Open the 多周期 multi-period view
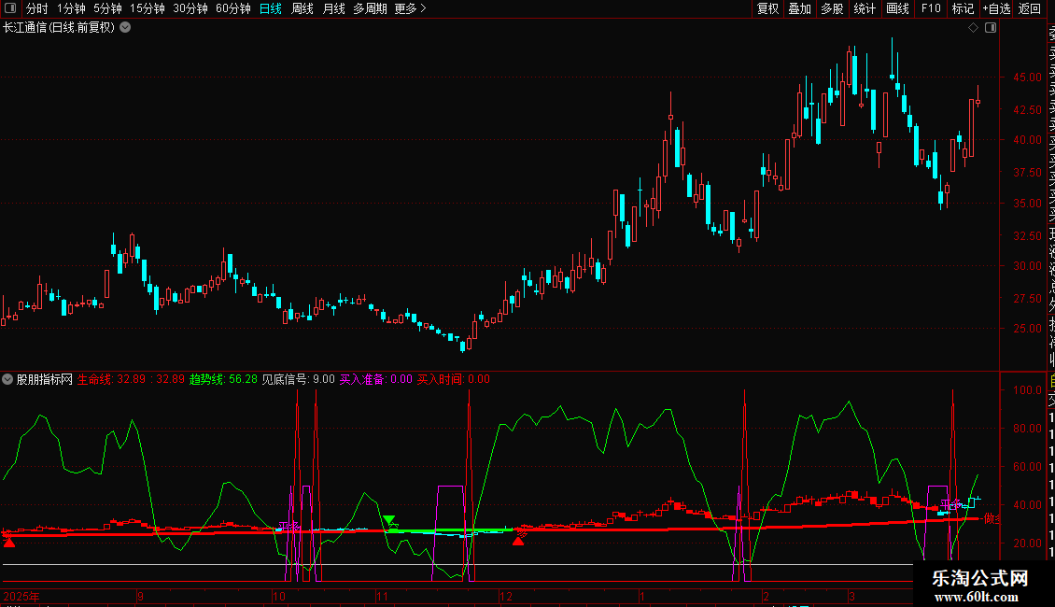Screen dimensions: 1055x607 click(370, 8)
